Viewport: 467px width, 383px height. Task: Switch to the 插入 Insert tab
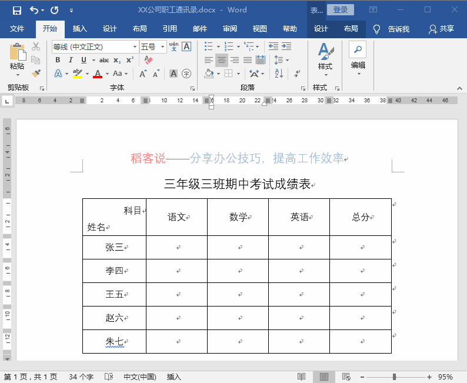(x=80, y=29)
